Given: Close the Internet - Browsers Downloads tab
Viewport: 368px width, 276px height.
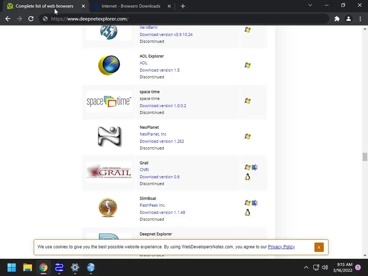Looking at the screenshot, I should (x=169, y=6).
